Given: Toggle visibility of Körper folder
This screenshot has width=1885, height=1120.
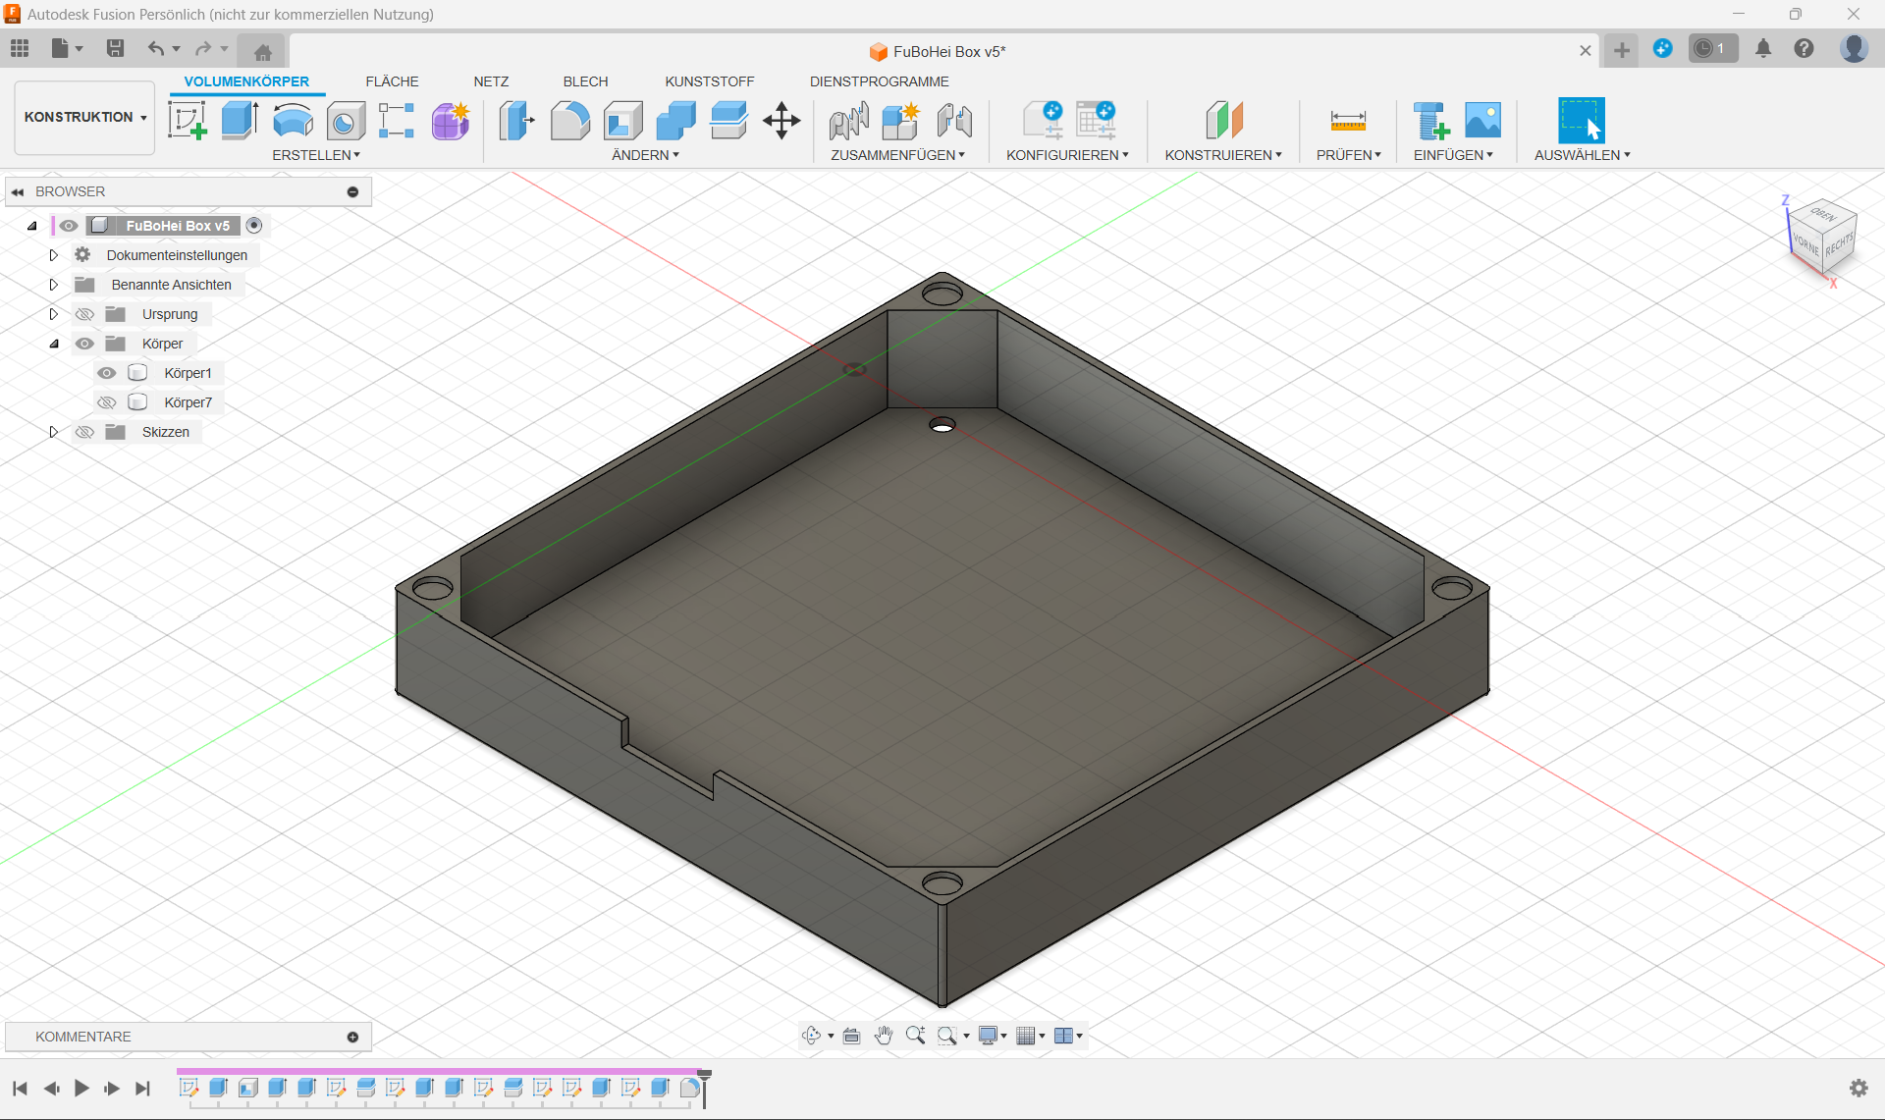Looking at the screenshot, I should 85,344.
